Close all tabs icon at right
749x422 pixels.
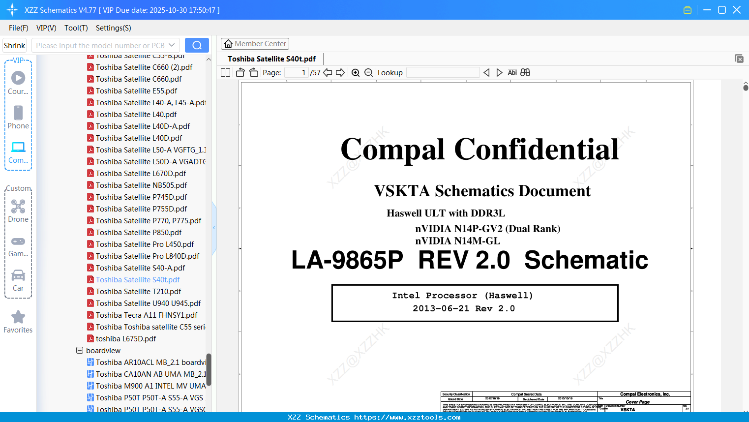(739, 59)
